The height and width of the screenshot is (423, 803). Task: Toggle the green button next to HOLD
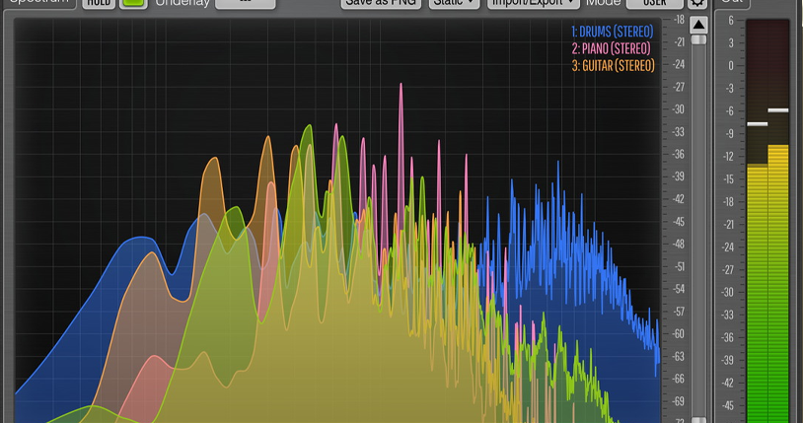click(x=133, y=3)
